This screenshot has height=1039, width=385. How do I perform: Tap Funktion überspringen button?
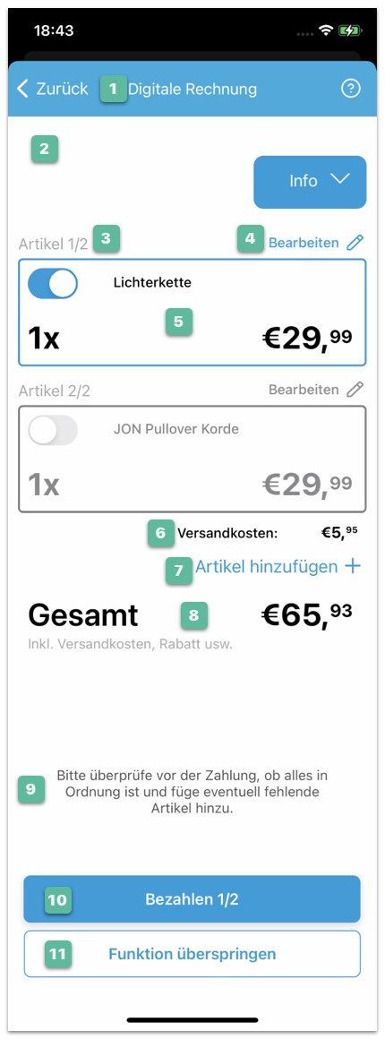click(192, 954)
